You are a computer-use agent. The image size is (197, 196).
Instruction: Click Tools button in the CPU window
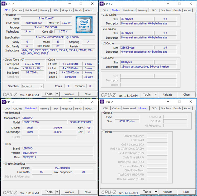click(x=49, y=94)
